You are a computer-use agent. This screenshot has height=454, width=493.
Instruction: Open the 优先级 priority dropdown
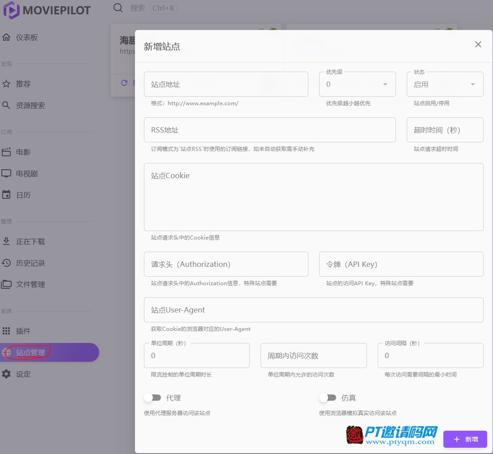357,84
